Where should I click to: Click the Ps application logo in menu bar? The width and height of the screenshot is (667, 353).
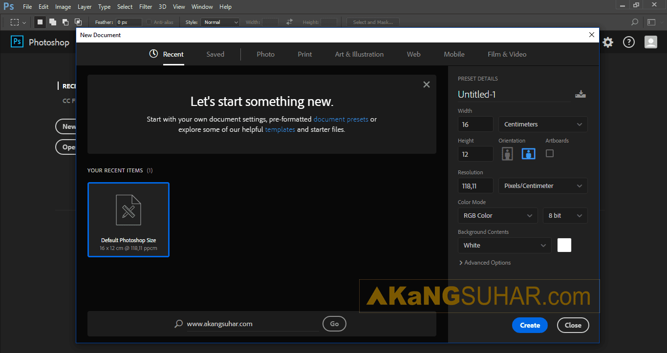(x=9, y=6)
